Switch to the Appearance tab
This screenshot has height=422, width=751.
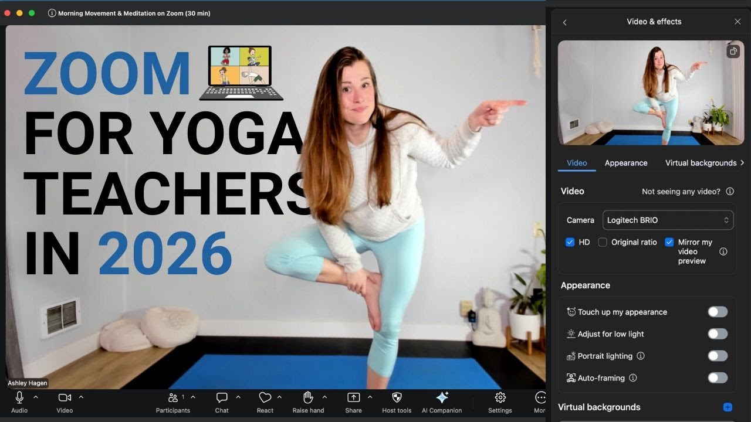point(626,163)
